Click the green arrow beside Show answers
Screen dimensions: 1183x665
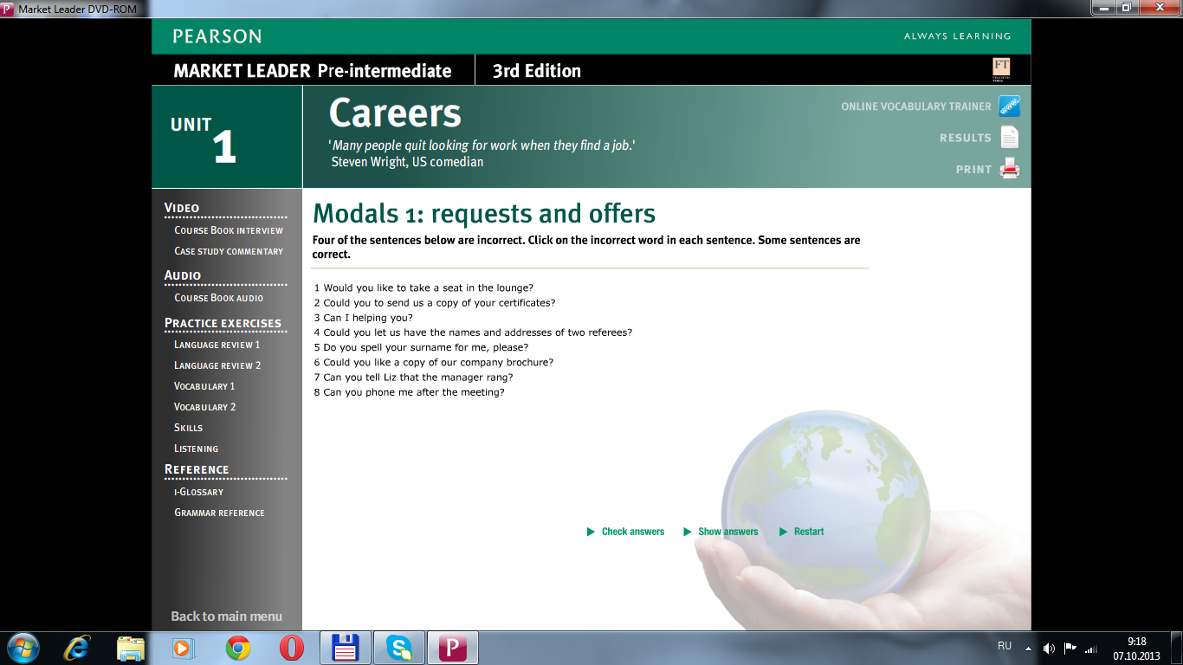[688, 532]
